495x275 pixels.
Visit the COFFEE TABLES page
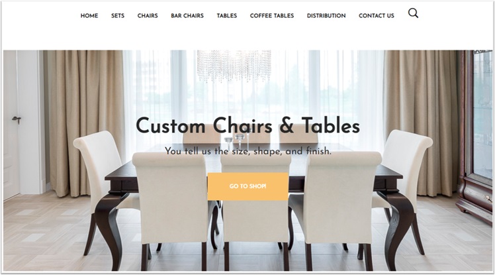point(272,15)
